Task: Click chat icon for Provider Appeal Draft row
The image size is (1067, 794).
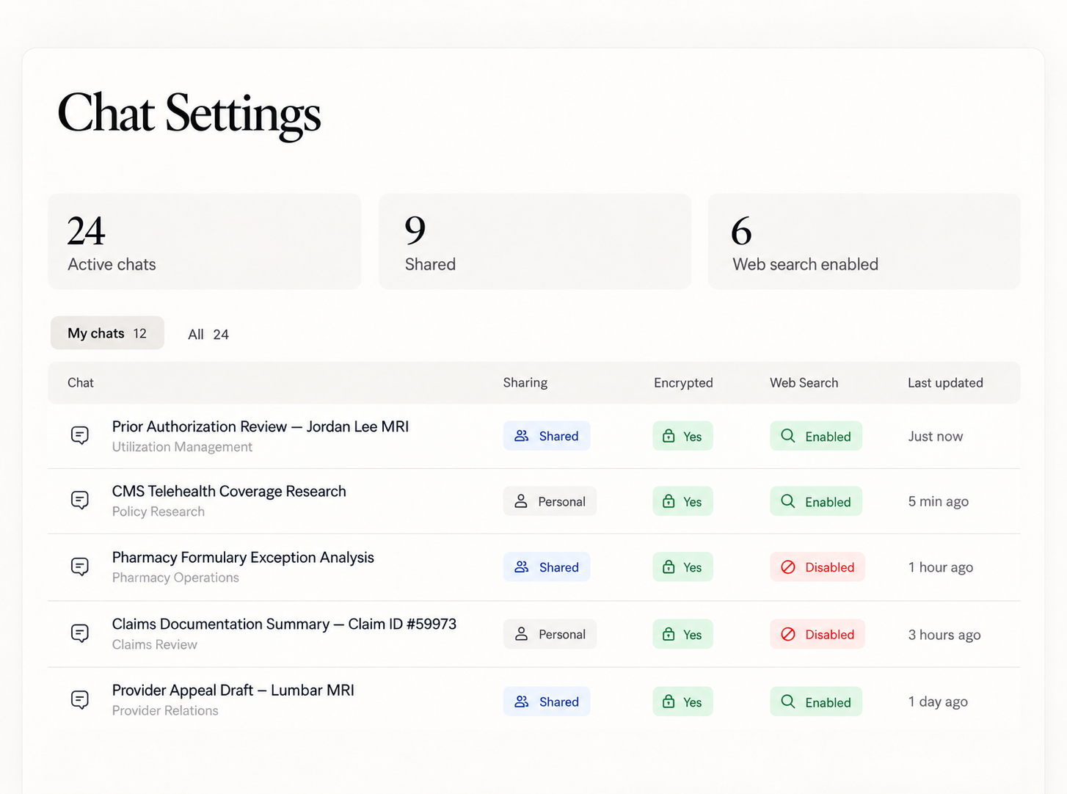Action: coord(80,700)
